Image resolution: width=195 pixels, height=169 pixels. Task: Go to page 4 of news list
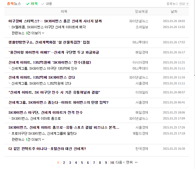pos(76,162)
